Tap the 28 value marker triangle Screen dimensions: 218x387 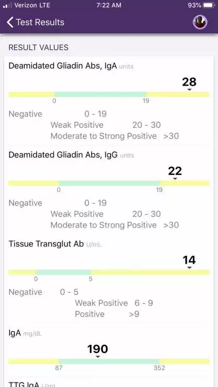[x=189, y=90]
